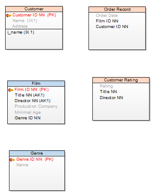Click the Customer ID primary key icon
The height and width of the screenshot is (196, 159).
[9, 16]
